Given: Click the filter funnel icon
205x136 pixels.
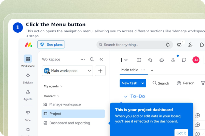Looking at the screenshot, I should point(203,83).
